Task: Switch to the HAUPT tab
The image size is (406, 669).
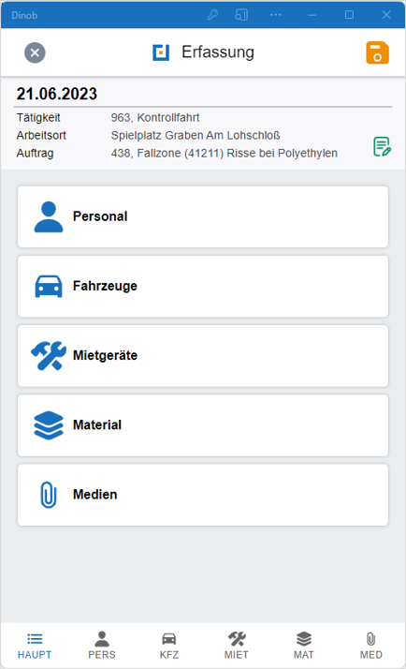Action: 35,646
